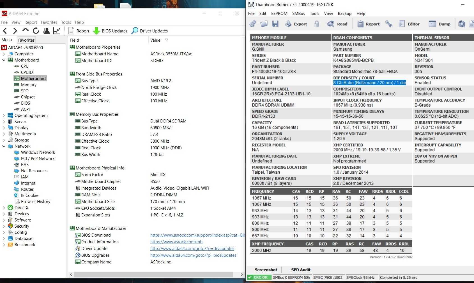The image size is (474, 283).
Task: Open Editor in Thaiphoon Burner toolbar
Action: pos(409,24)
